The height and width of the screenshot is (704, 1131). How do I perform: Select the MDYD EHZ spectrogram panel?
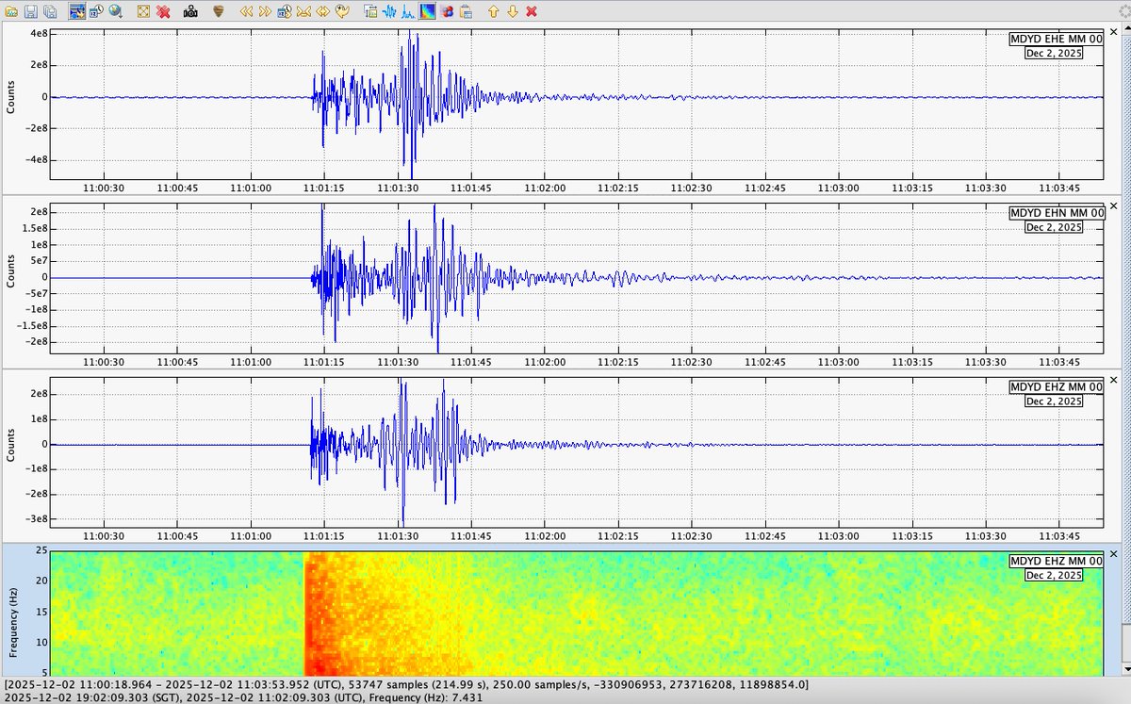pos(575,613)
